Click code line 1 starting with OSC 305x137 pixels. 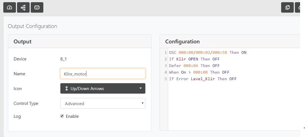[208, 52]
